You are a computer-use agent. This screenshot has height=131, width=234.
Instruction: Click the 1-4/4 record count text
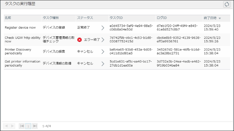click(47, 126)
